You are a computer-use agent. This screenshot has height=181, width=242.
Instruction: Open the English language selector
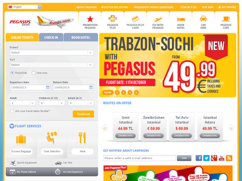(25, 7)
